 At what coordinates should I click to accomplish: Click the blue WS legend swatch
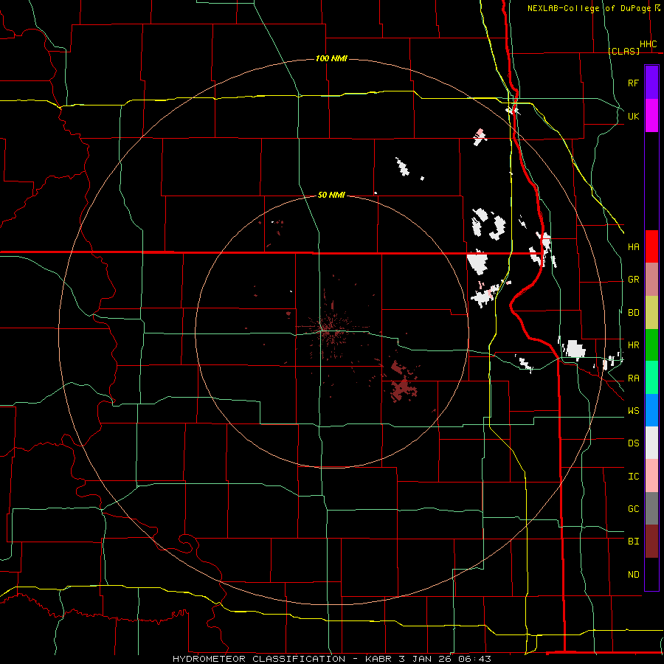coord(651,410)
